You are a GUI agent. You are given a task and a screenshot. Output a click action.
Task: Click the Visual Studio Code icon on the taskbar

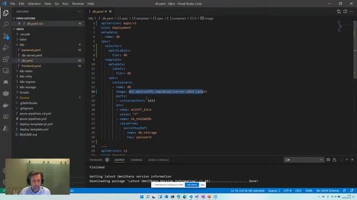tap(191, 197)
